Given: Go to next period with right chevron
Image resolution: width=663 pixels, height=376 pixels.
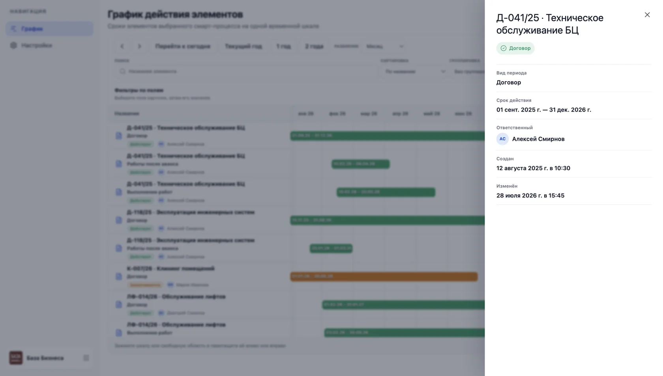Looking at the screenshot, I should tap(139, 46).
